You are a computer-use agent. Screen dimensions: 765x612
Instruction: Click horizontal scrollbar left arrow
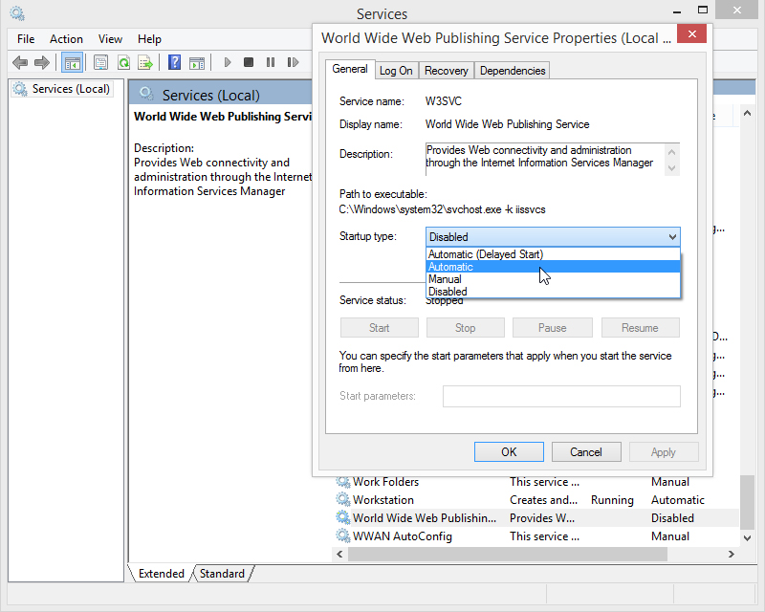[339, 554]
